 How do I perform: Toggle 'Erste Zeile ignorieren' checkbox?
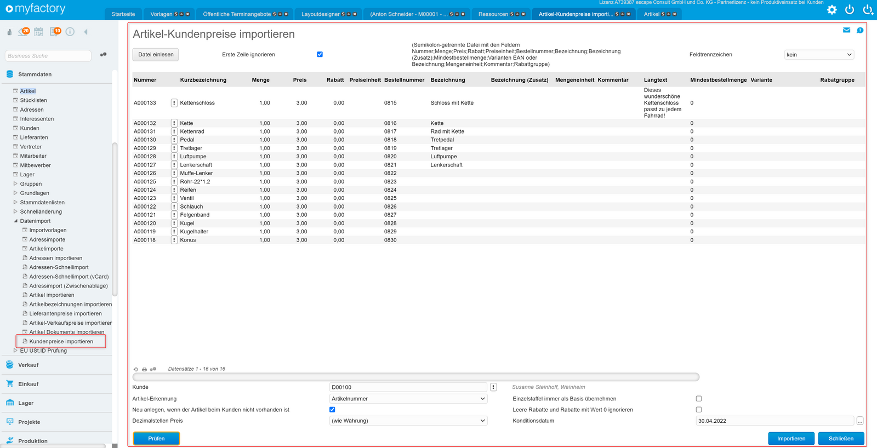320,54
